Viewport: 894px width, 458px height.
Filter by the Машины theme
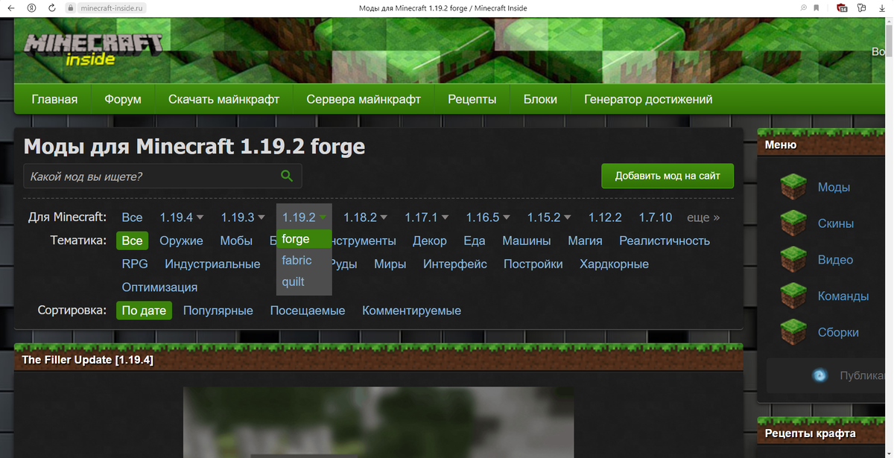point(527,241)
